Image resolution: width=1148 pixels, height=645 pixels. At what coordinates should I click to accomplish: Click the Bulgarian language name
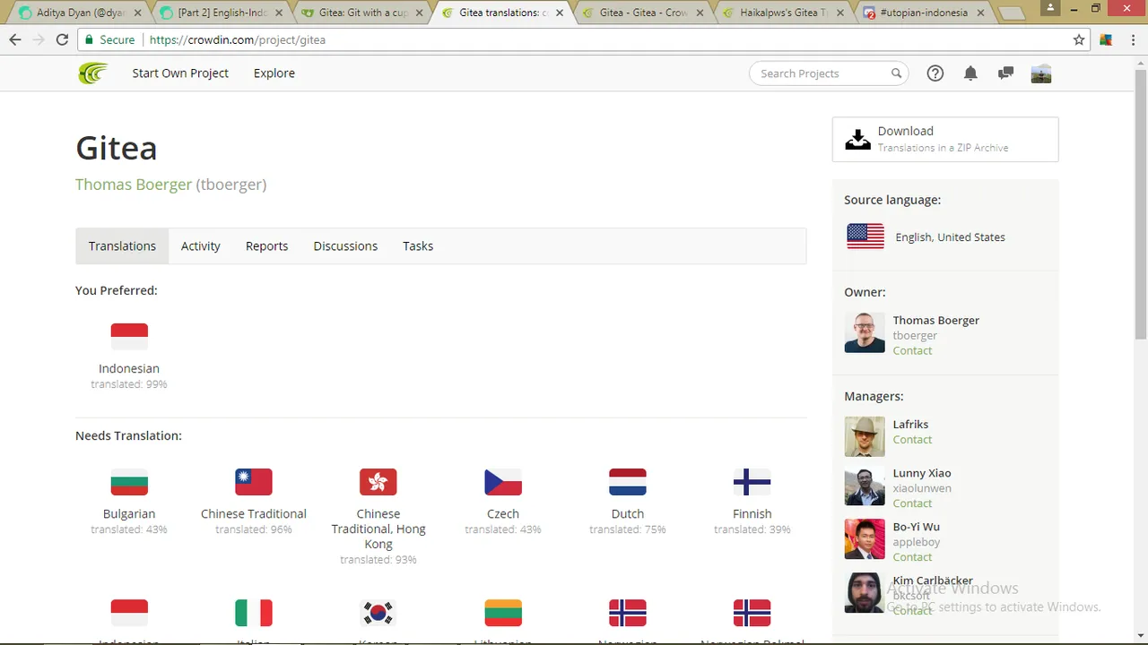129,513
